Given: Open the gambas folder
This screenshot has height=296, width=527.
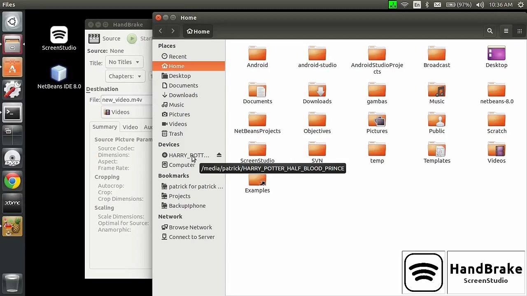Looking at the screenshot, I should click(377, 93).
